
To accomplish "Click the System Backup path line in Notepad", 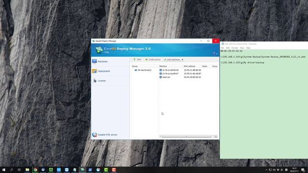I will click(x=263, y=57).
